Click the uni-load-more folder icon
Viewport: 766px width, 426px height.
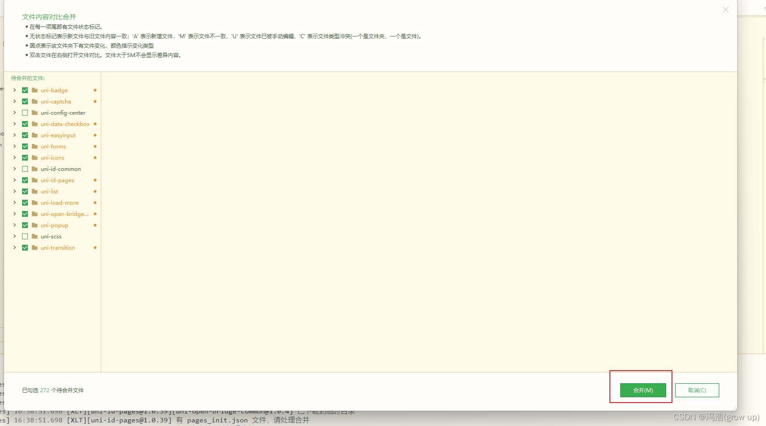tap(35, 202)
